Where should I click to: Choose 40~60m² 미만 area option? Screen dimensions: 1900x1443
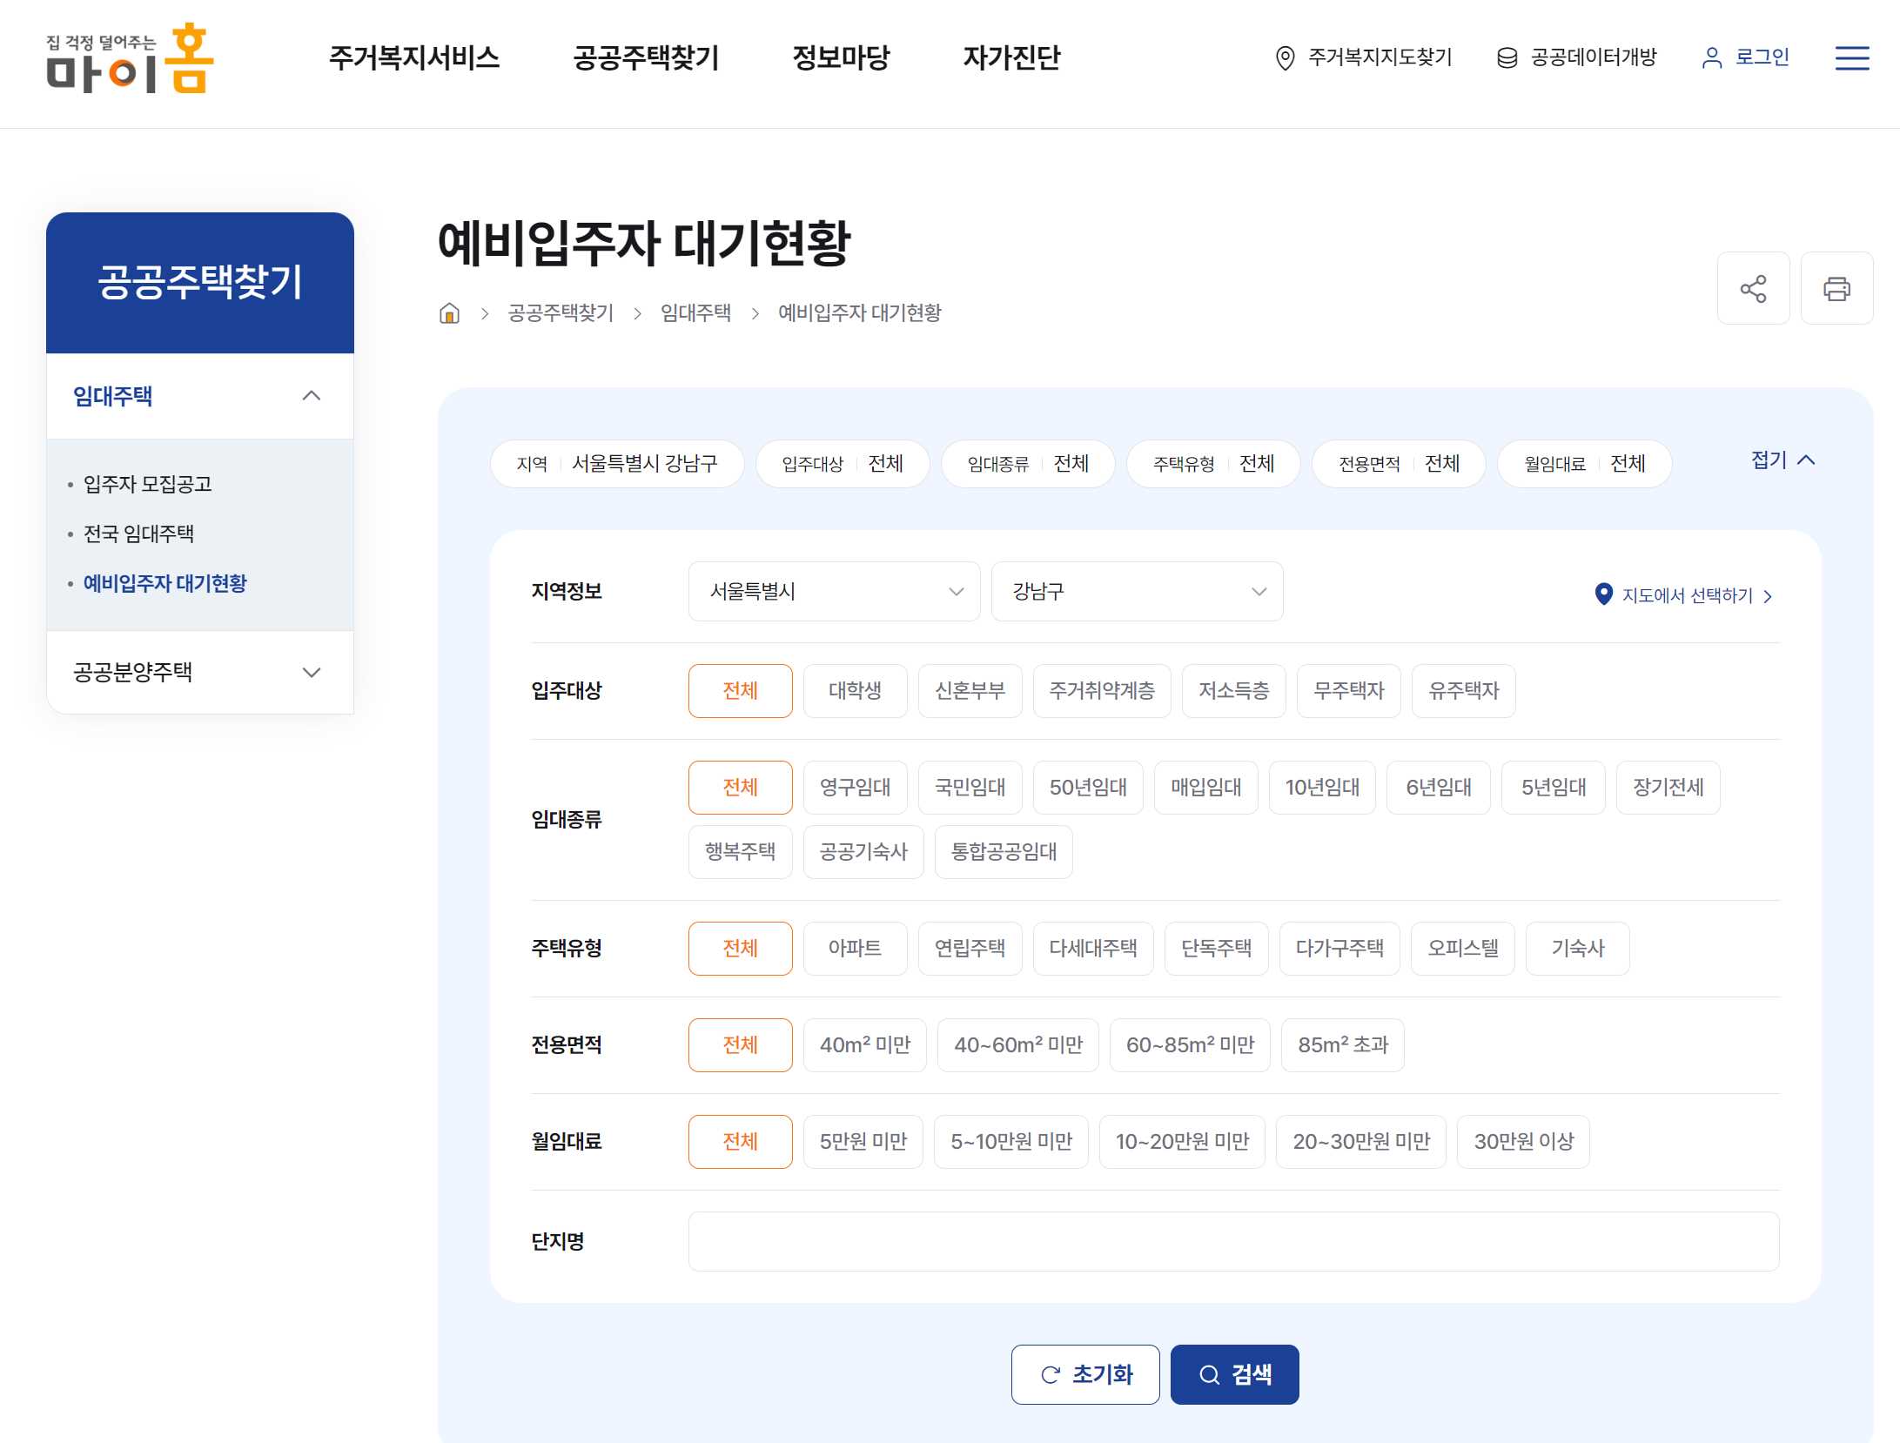tap(1017, 1045)
